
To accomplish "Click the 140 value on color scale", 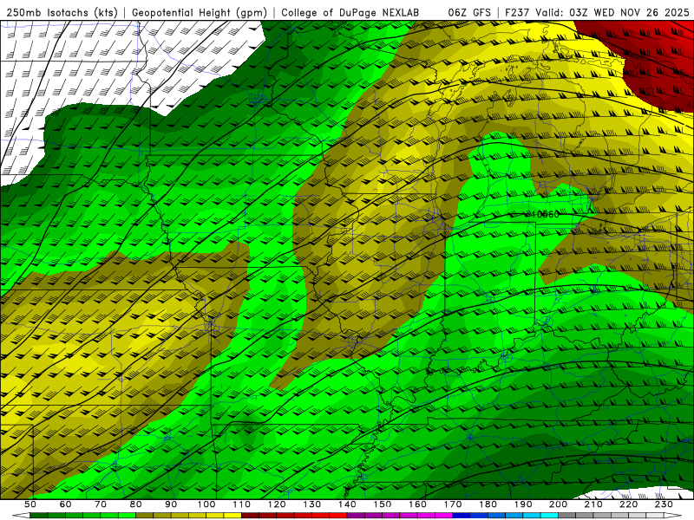I will point(347,504).
